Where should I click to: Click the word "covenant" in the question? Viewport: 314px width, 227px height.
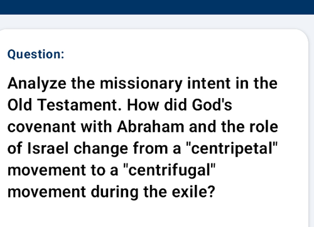click(41, 127)
